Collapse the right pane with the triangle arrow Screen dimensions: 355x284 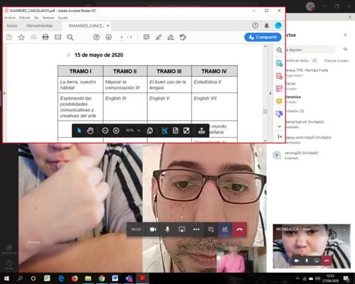pos(271,94)
